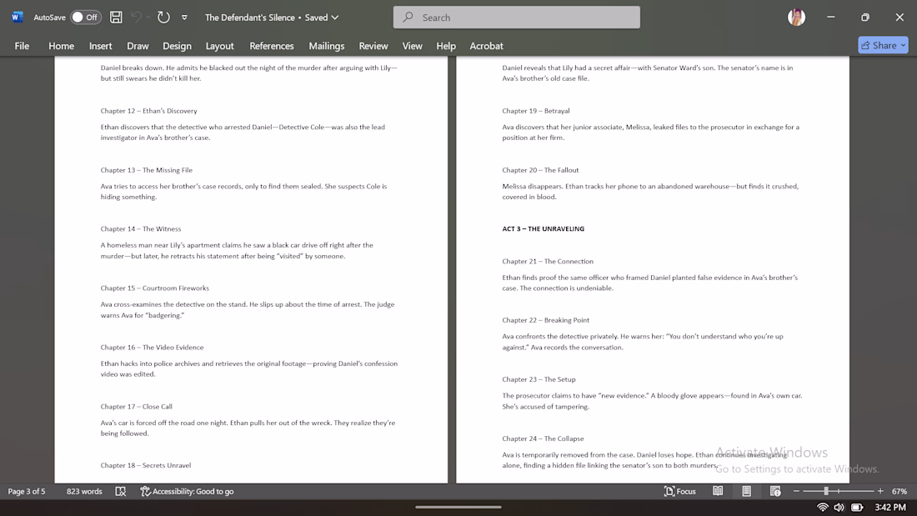The height and width of the screenshot is (516, 917).
Task: Open the Design tab
Action: coord(178,46)
